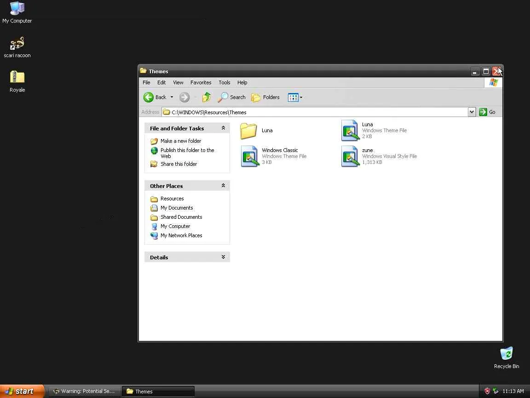Click the Resources folder icon in sidebar

click(154, 199)
